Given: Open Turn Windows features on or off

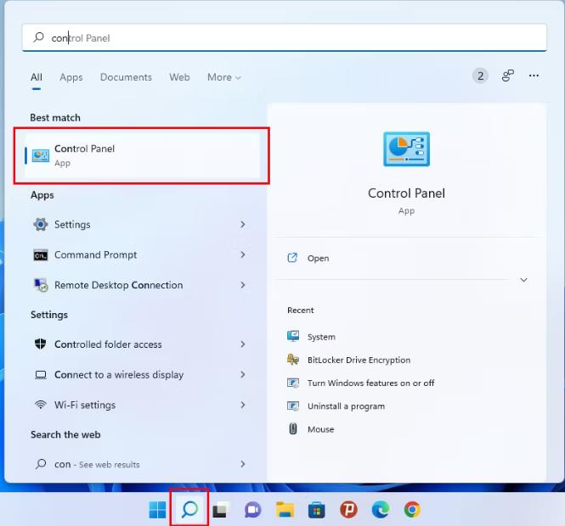Looking at the screenshot, I should [370, 383].
